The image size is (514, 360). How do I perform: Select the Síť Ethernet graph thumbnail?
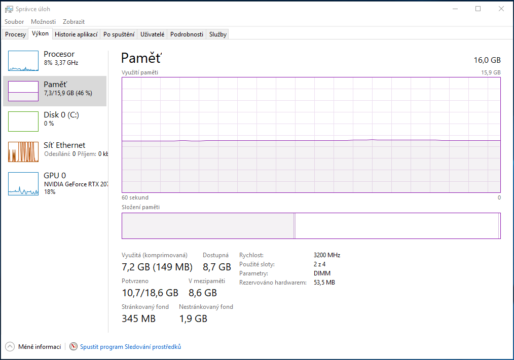(x=23, y=152)
